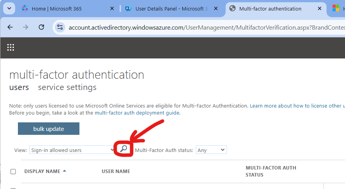Tick the select-all checkbox beside Display Name

13,171
